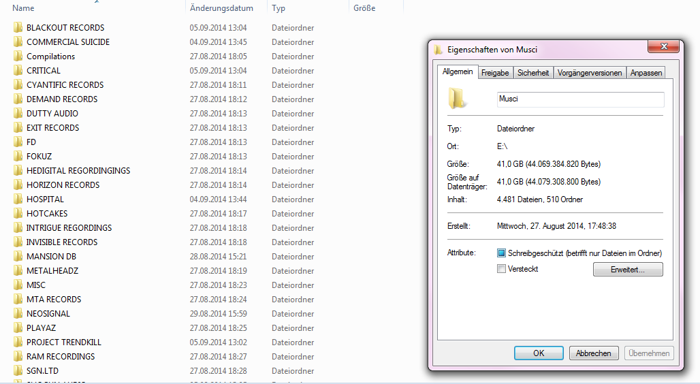Screen dimensions: 700x384
Task: Click the Musci folder name text field
Action: 580,99
